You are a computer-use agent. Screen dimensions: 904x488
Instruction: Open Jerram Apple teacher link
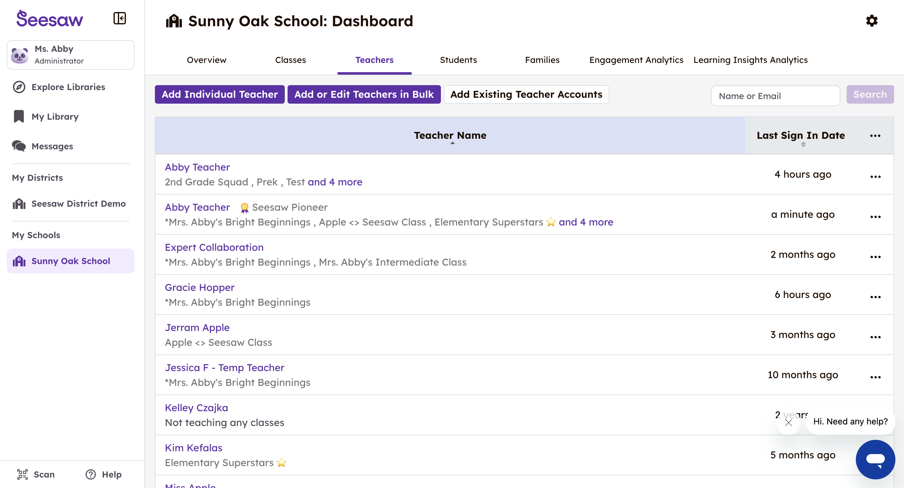(197, 327)
